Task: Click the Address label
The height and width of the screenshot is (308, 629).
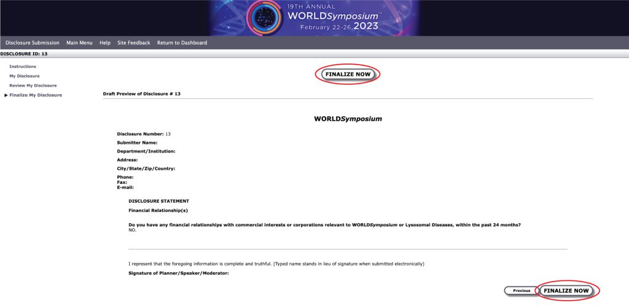Action: pos(128,160)
